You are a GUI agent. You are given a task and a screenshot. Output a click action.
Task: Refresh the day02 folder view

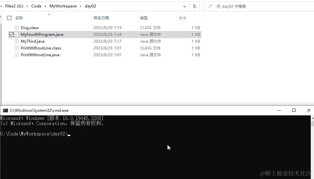click(x=194, y=6)
